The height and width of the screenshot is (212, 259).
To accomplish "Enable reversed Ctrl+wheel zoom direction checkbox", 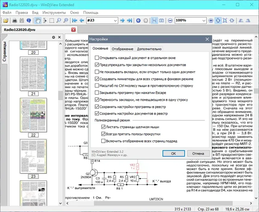I will tap(97, 86).
